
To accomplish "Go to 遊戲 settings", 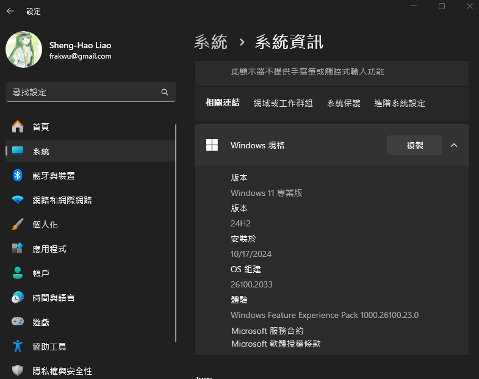I will 91,322.
